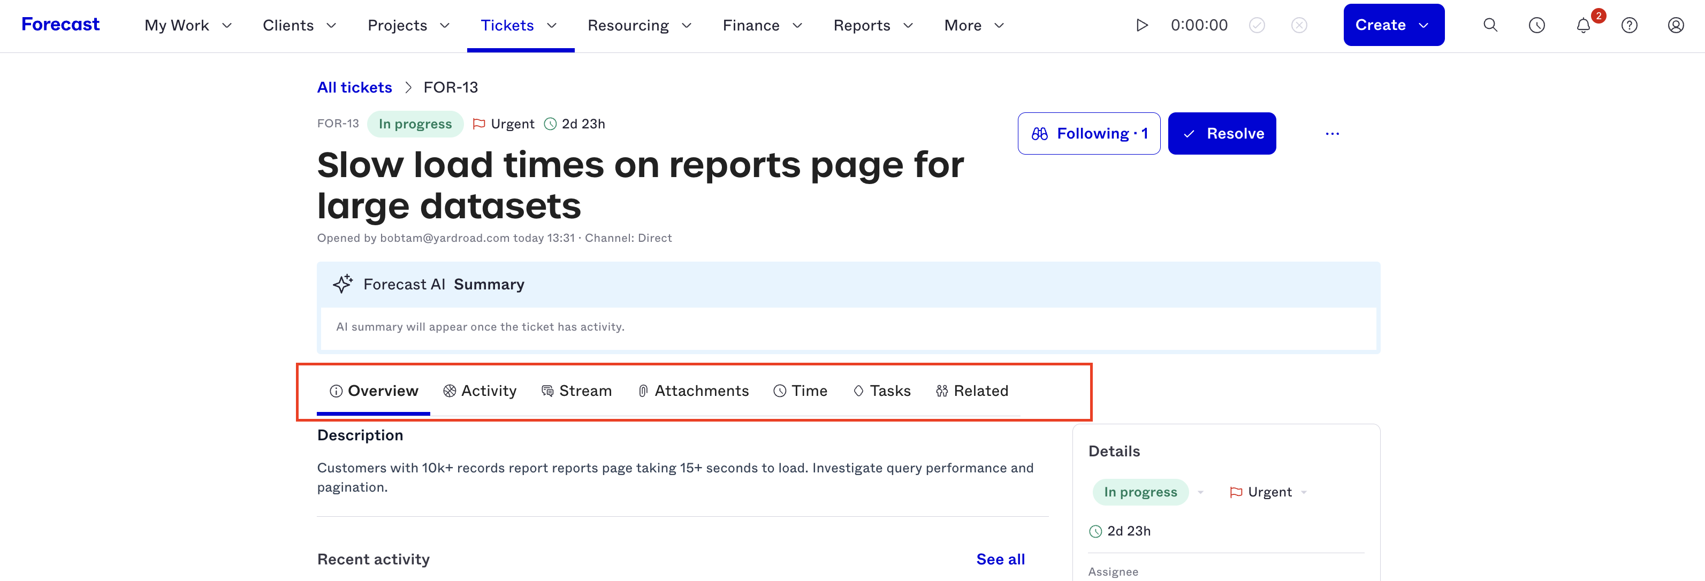Switch to the Activity tab
1705x581 pixels.
coord(479,391)
